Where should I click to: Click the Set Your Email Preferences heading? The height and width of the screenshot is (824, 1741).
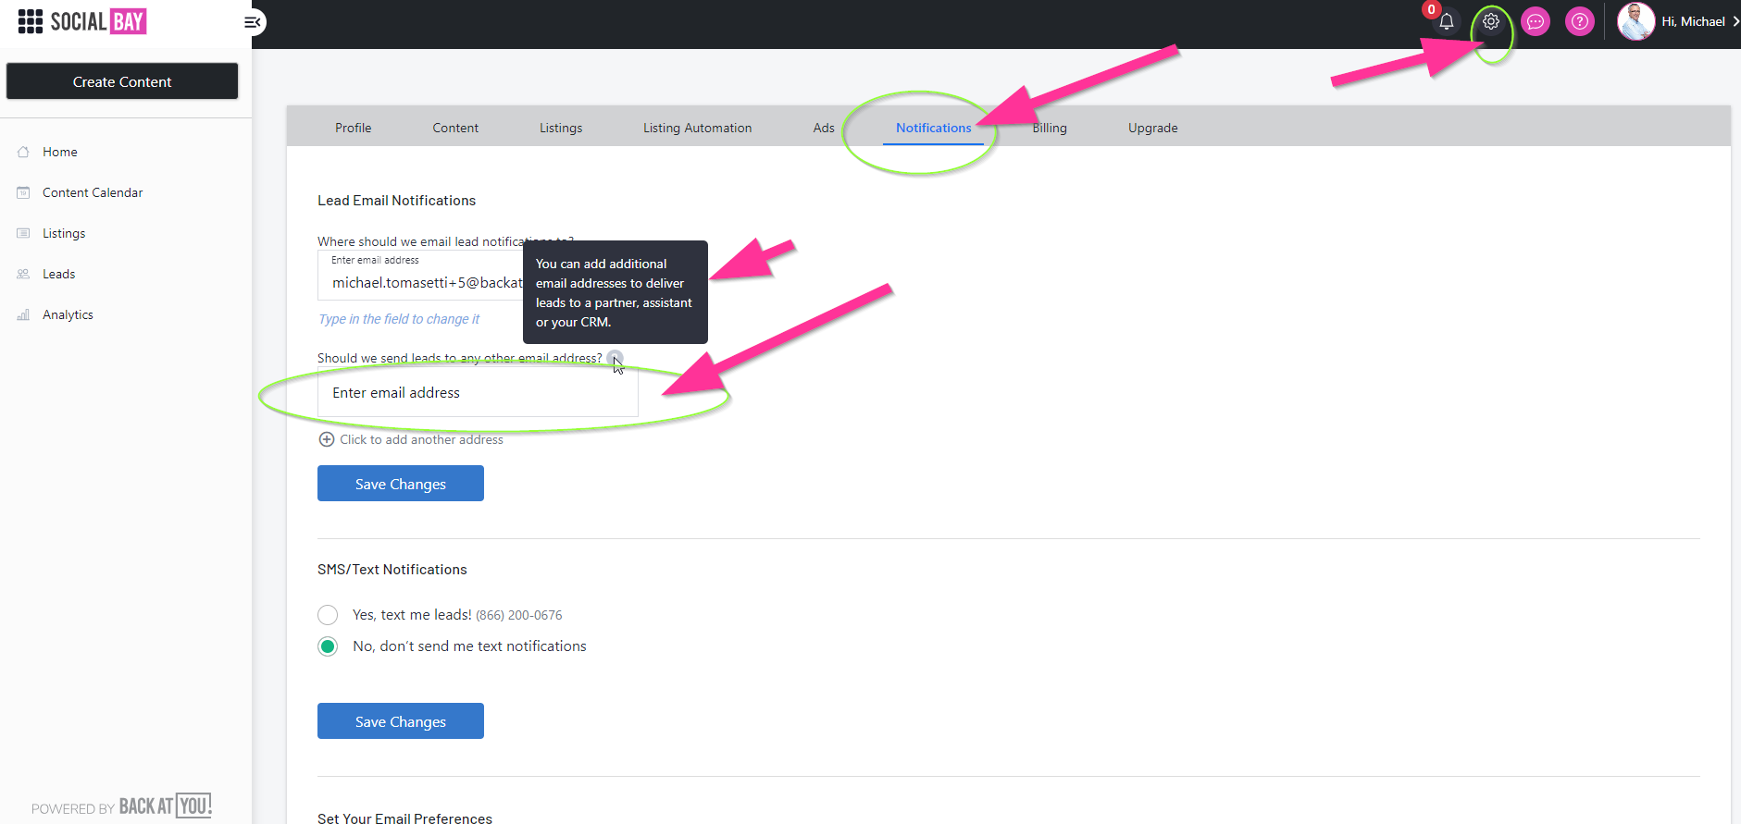[x=404, y=818]
